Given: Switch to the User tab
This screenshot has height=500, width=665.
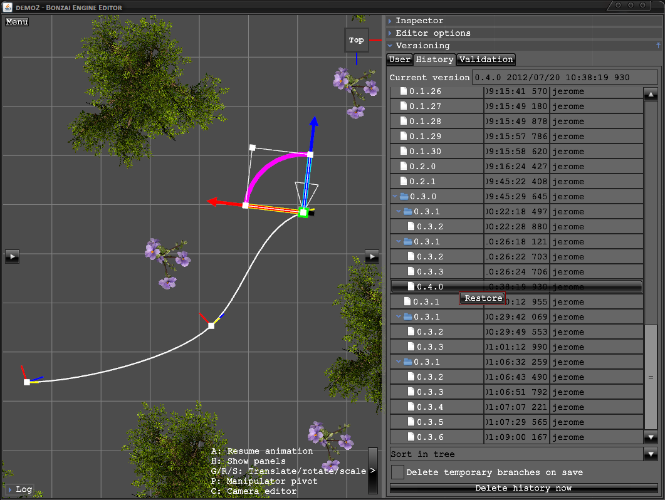Looking at the screenshot, I should click(x=399, y=60).
